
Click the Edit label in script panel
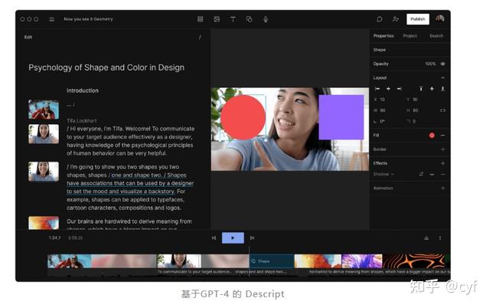click(x=28, y=38)
